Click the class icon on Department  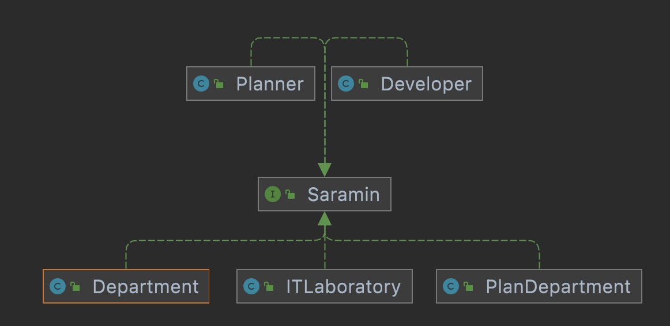tap(58, 286)
